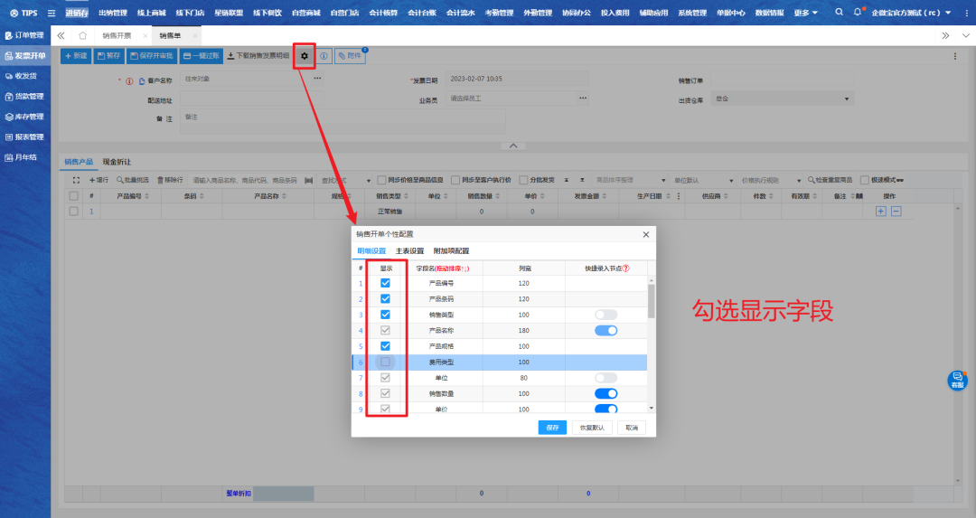Turn off quick-entry switch for 销售数量

[x=605, y=393]
